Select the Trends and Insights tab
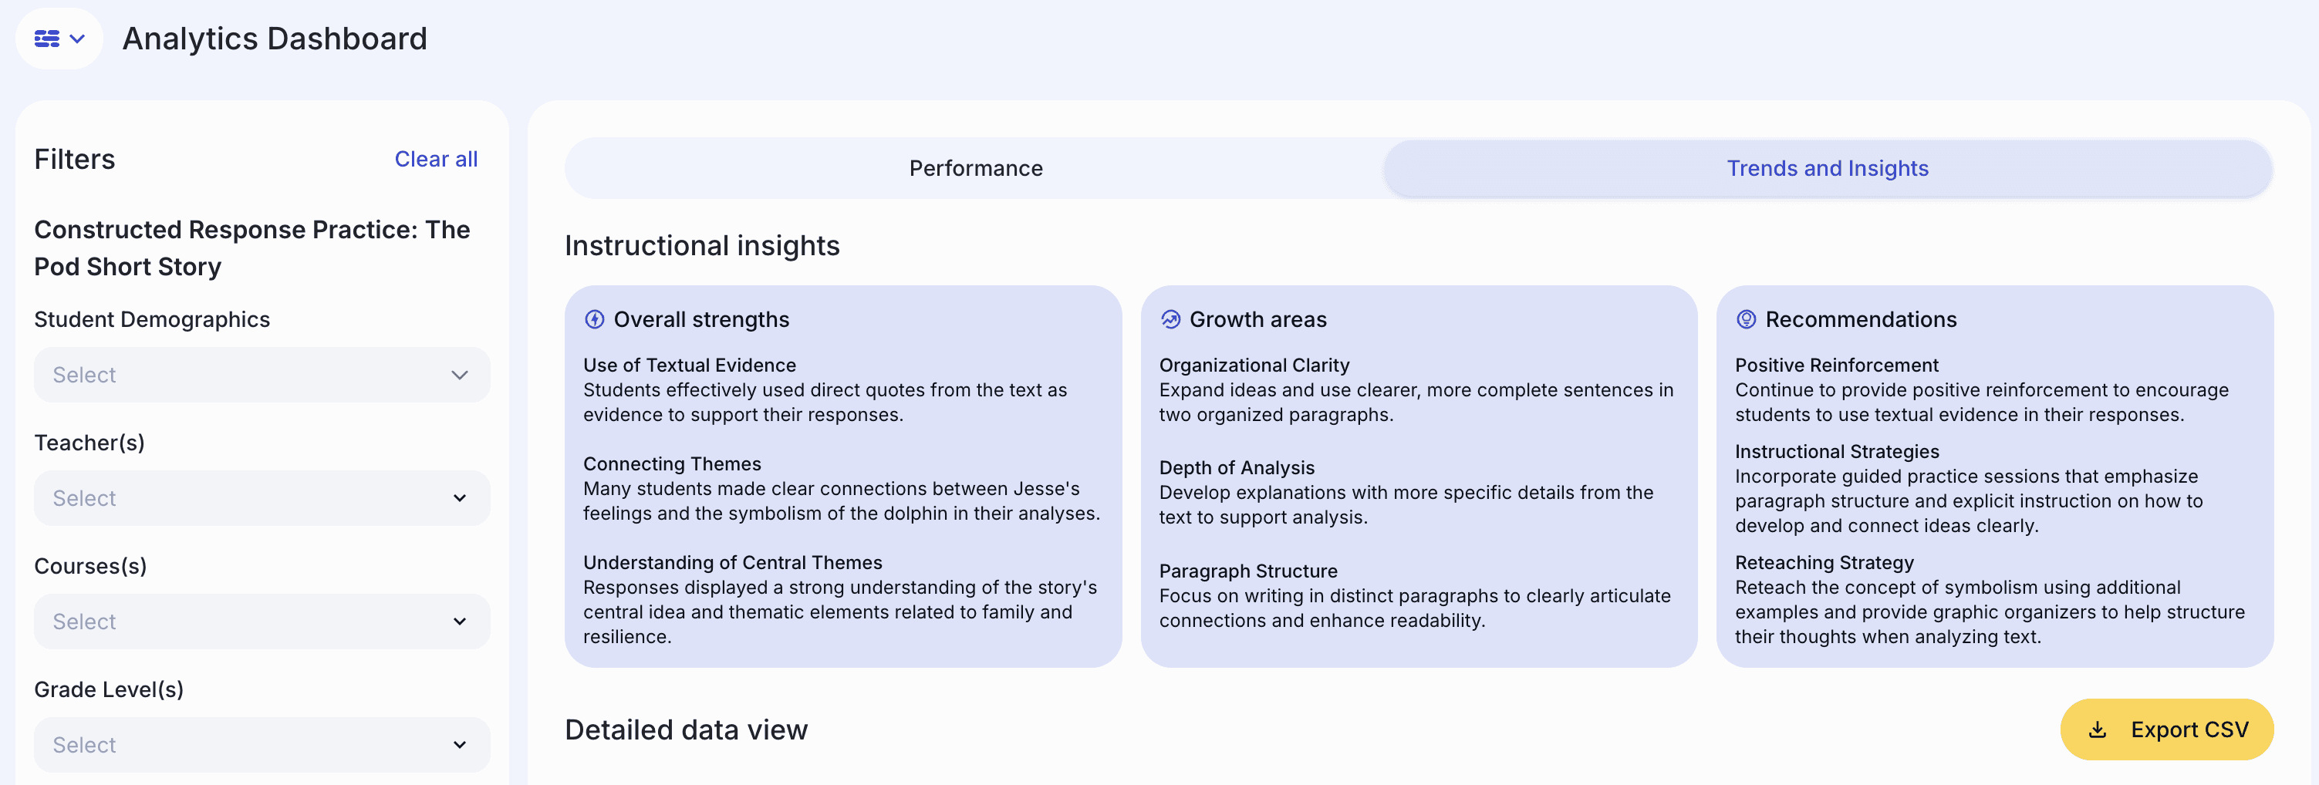The width and height of the screenshot is (2319, 785). (x=1827, y=168)
